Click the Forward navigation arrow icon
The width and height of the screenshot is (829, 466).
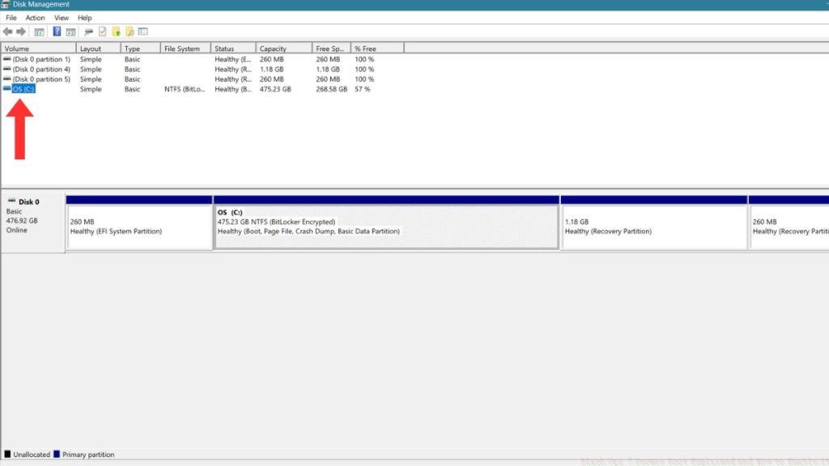click(20, 31)
